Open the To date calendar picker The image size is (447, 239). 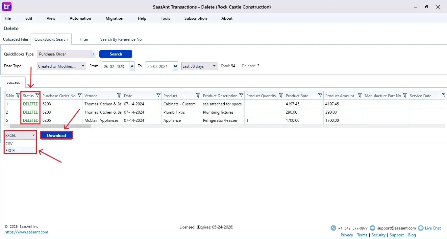[175, 66]
